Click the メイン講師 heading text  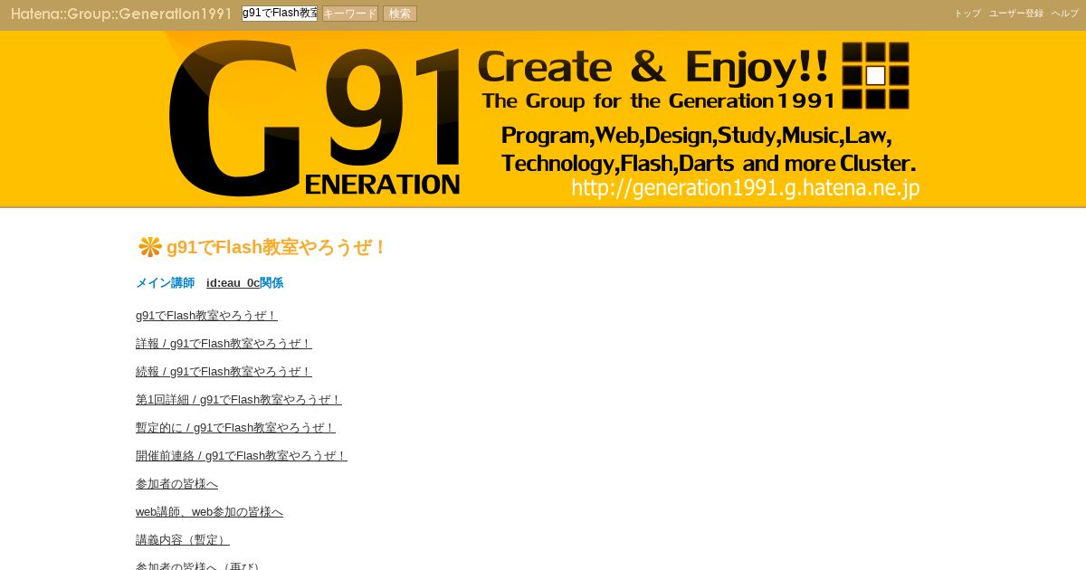[165, 282]
